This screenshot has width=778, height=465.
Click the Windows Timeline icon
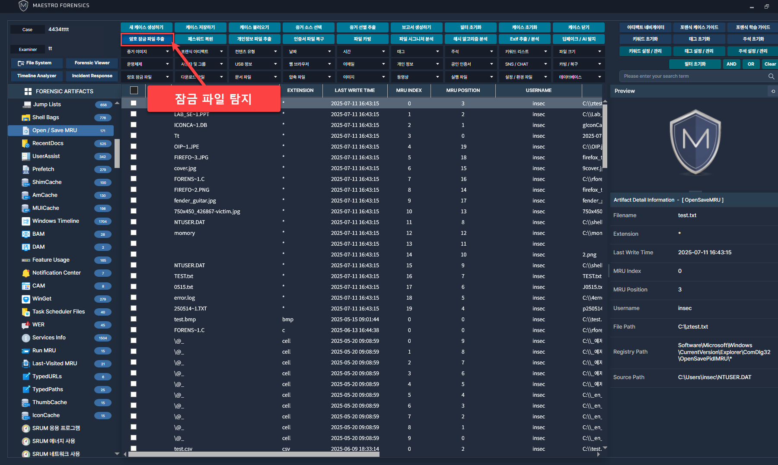(26, 221)
